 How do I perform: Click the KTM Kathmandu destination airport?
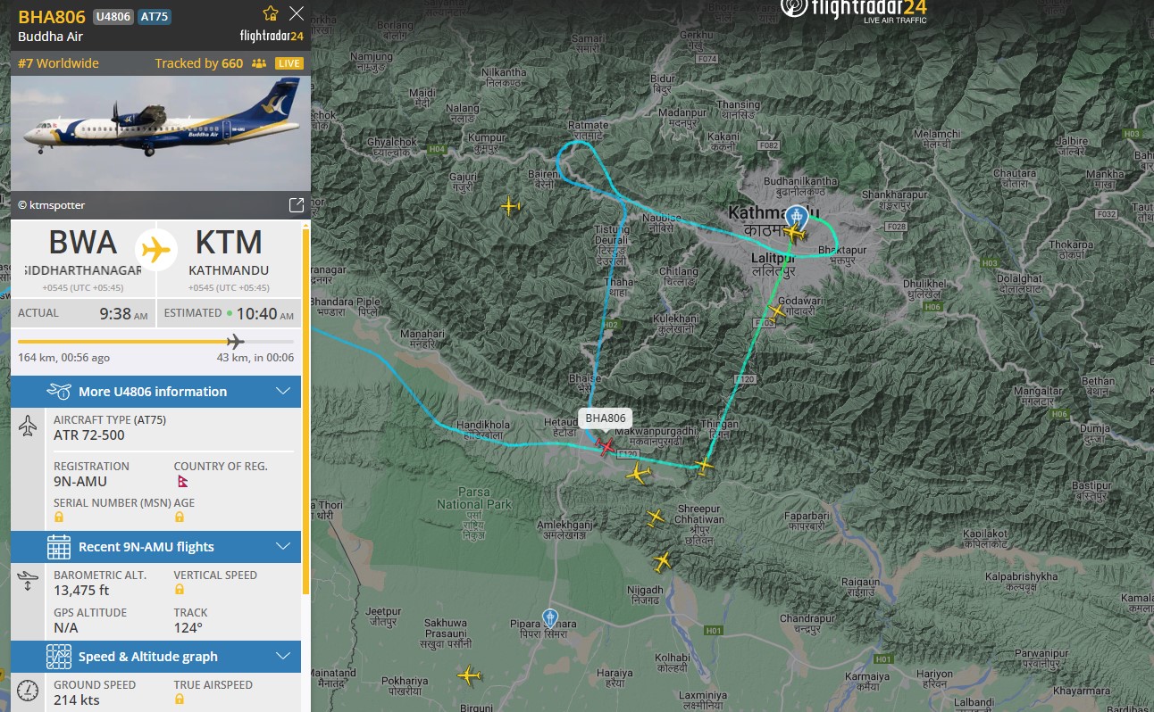(x=230, y=253)
